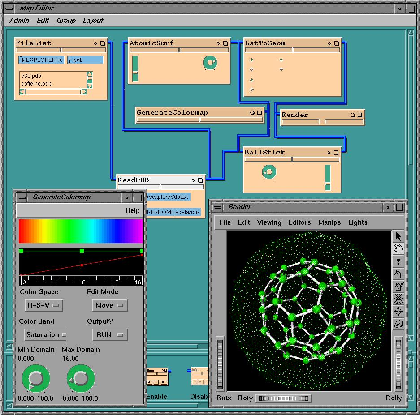
Task: Open the Move Edit Mode dropdown
Action: tap(109, 305)
